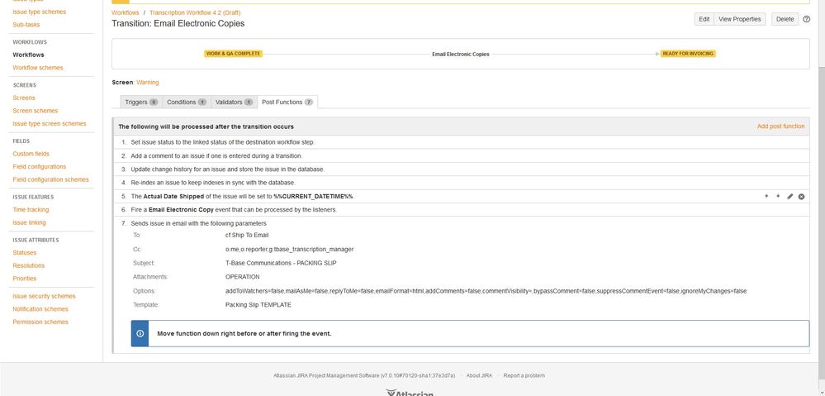This screenshot has height=396, width=825.
Task: Open Custom fields in sidebar
Action: point(31,154)
